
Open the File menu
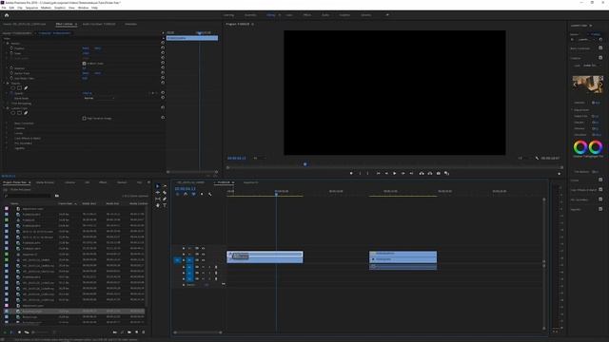4,8
